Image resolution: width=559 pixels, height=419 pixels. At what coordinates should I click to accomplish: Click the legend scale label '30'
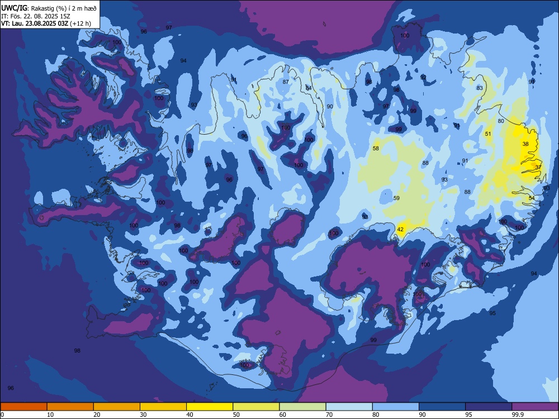(x=143, y=415)
